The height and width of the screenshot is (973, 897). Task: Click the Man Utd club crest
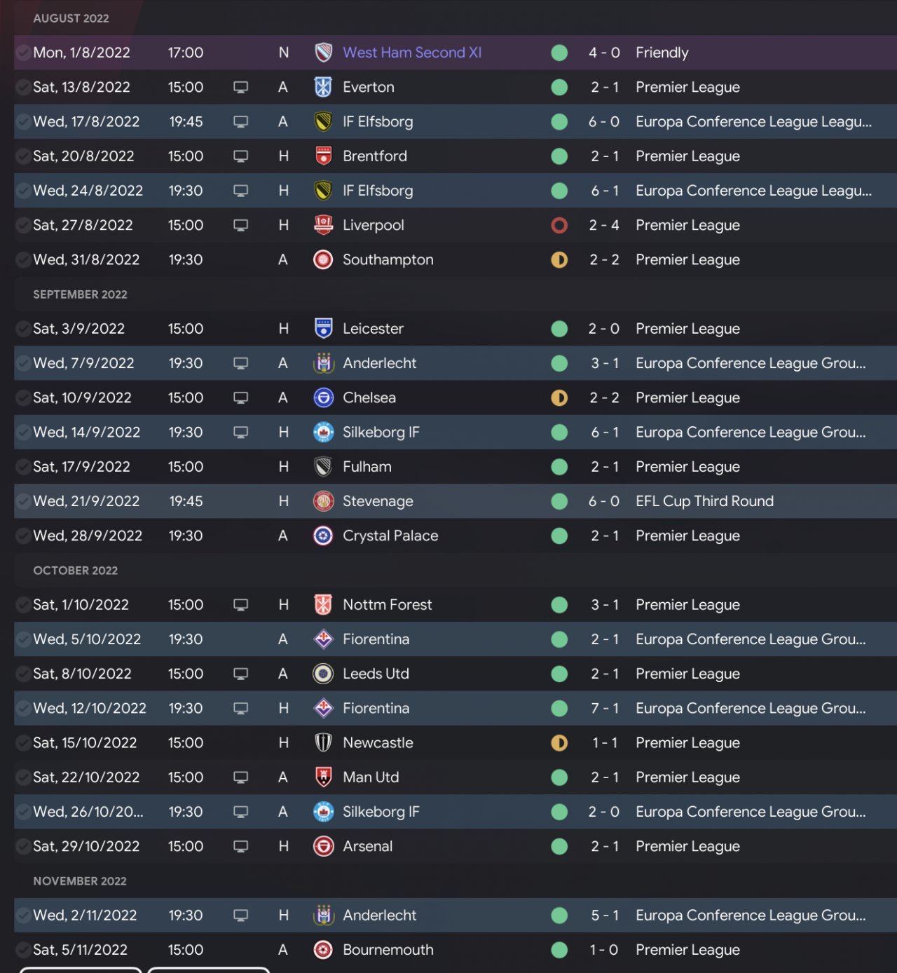click(x=323, y=777)
